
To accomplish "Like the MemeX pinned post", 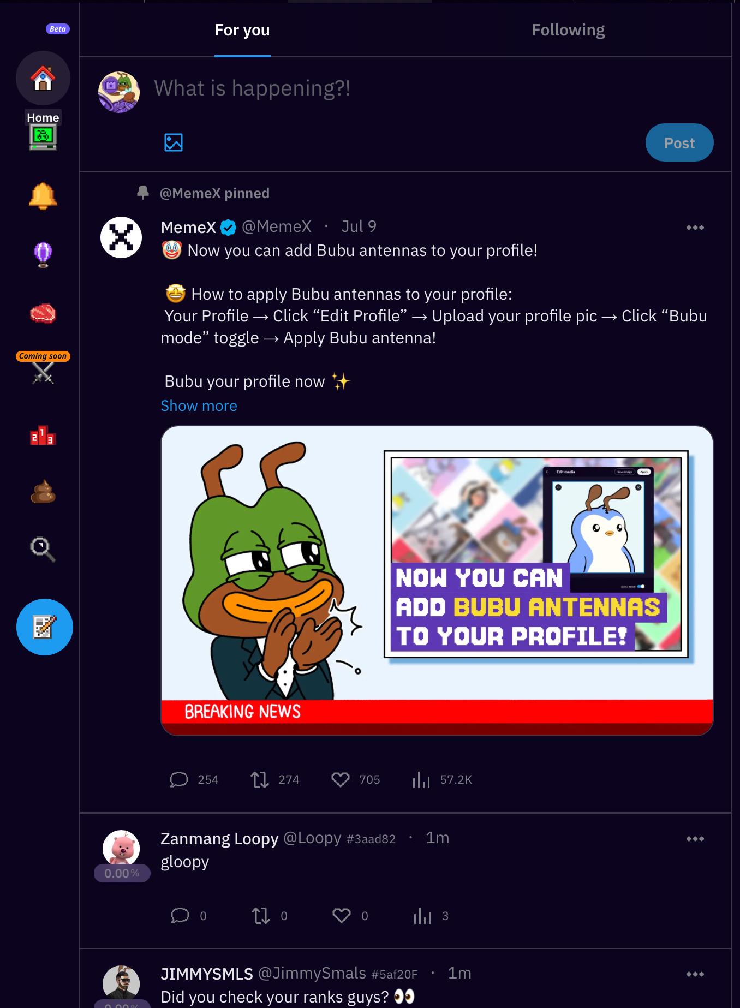I will tap(341, 779).
